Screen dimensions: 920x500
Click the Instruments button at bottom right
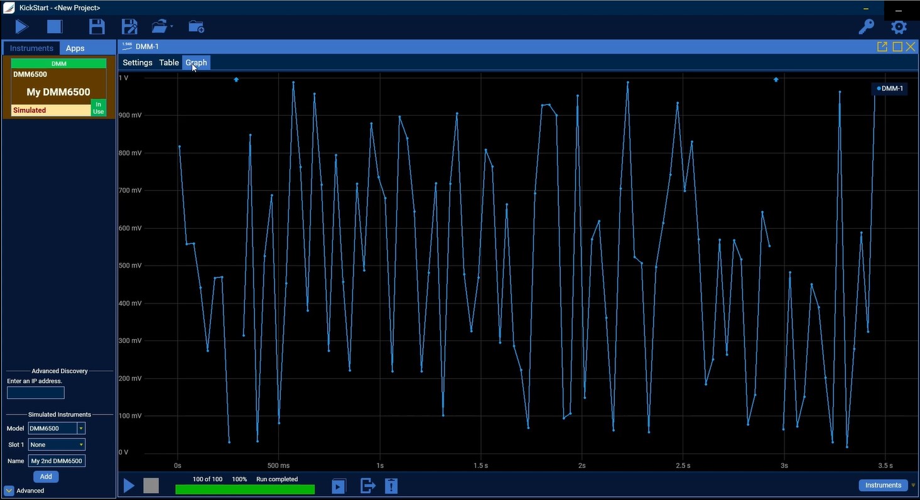point(882,485)
